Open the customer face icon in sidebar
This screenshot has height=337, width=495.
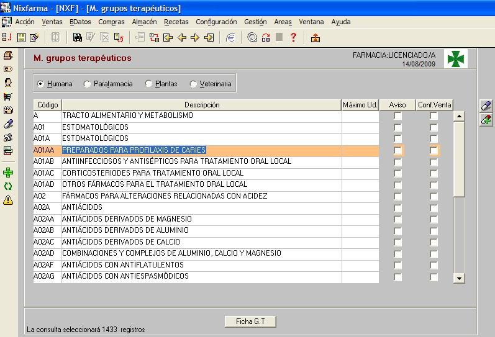click(x=8, y=83)
